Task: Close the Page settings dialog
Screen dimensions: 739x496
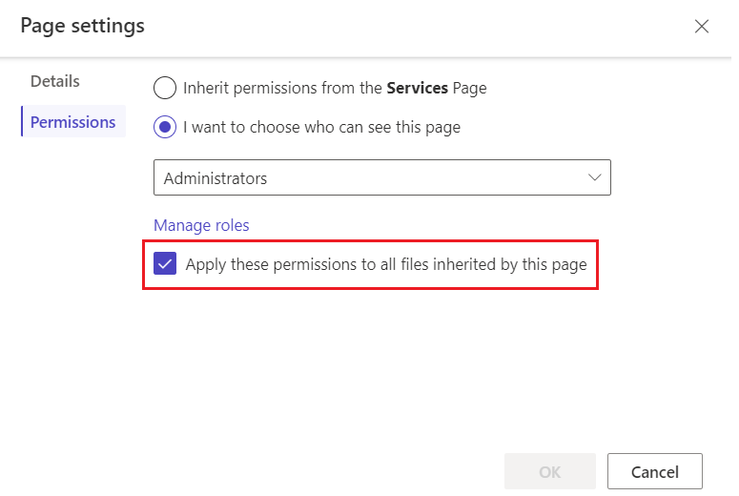Action: [702, 27]
